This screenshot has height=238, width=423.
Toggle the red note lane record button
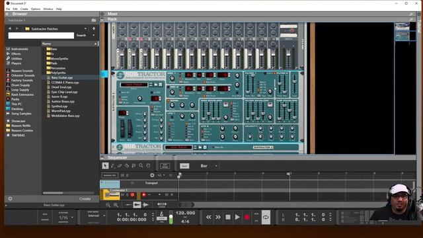[x=144, y=194]
